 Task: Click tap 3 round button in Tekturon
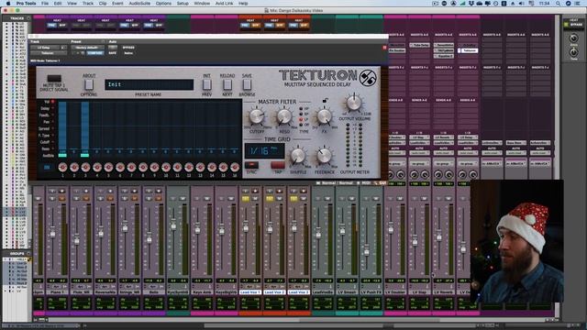click(x=85, y=167)
